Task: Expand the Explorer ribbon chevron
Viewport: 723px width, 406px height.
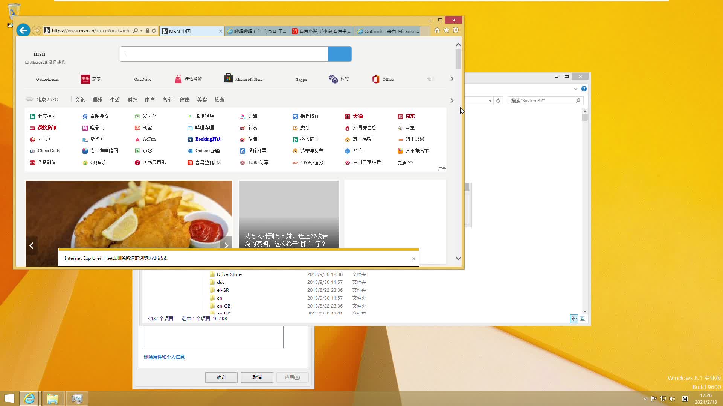Action: click(x=575, y=89)
